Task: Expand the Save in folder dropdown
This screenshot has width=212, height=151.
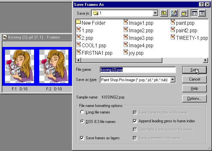Action: 155,13
